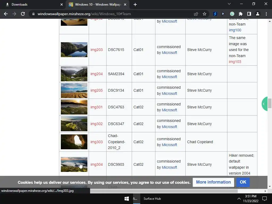Switch to the Downloads tab
Screen dimensions: 272x204
point(33,5)
